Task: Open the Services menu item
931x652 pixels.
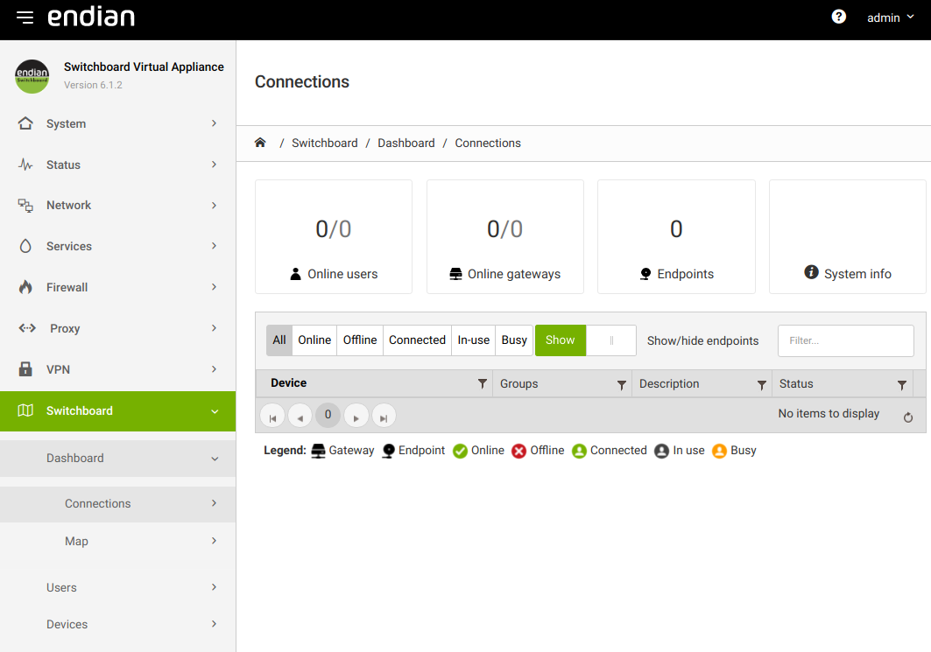Action: coord(117,246)
